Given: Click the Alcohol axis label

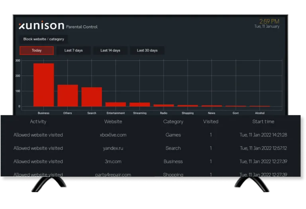Looking at the screenshot, I should click(x=260, y=113).
